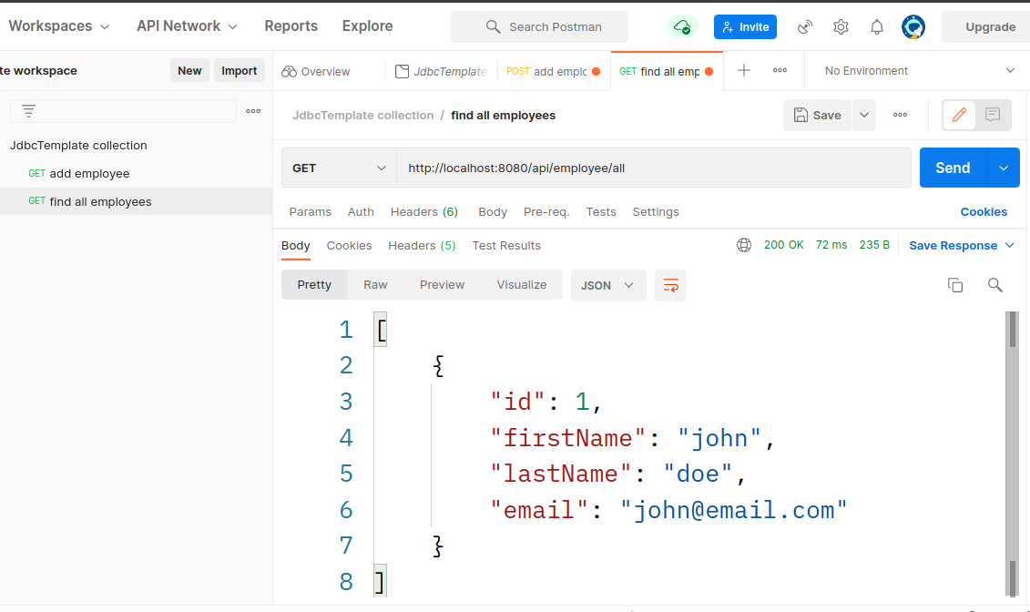Click the Search Postman box
Viewport: 1030px width, 612px height.
point(539,27)
